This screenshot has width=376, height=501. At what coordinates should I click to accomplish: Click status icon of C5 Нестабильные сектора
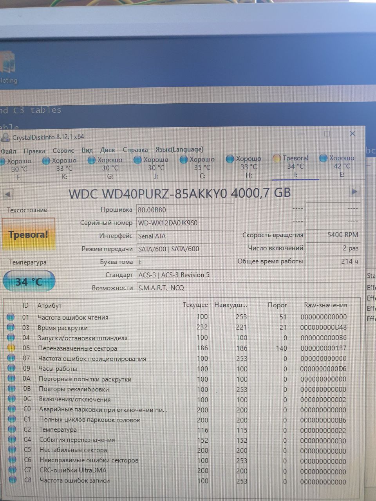[12, 450]
